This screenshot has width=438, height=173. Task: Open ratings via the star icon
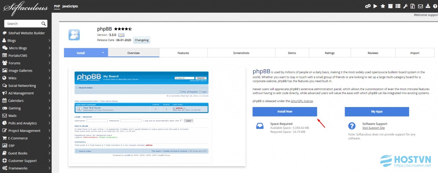(x=383, y=6)
